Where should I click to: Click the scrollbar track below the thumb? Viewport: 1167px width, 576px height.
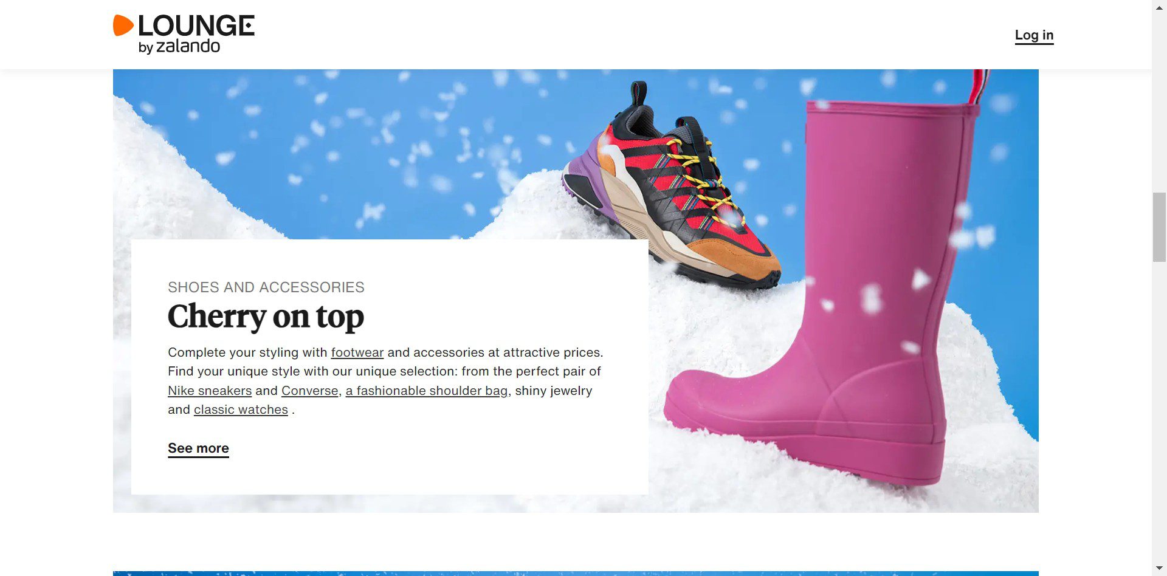click(1159, 413)
